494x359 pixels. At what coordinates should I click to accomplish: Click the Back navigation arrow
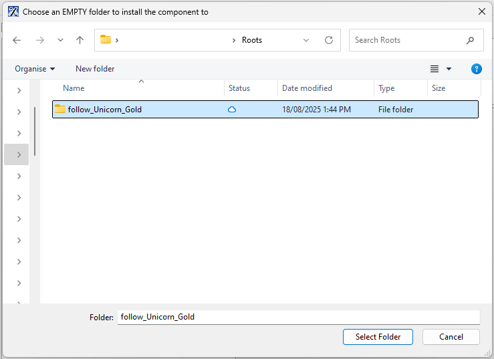pyautogui.click(x=17, y=40)
